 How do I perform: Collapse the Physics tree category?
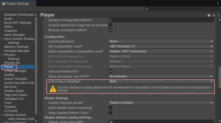coord(2,55)
